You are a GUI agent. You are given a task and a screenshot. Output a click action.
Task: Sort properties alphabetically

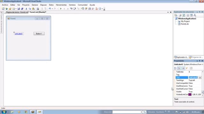179,68
